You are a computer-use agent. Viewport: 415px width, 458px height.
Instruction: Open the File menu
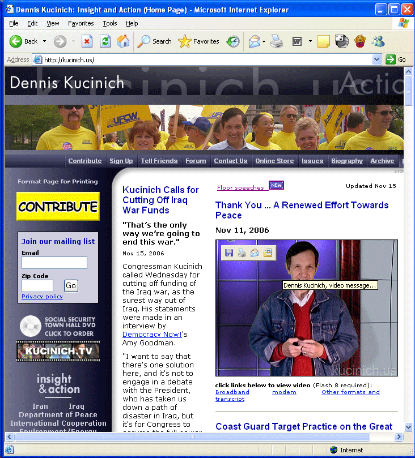click(14, 23)
